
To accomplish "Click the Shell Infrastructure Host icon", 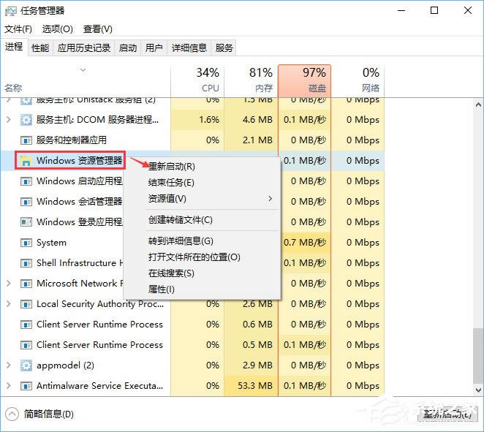I will pyautogui.click(x=26, y=263).
